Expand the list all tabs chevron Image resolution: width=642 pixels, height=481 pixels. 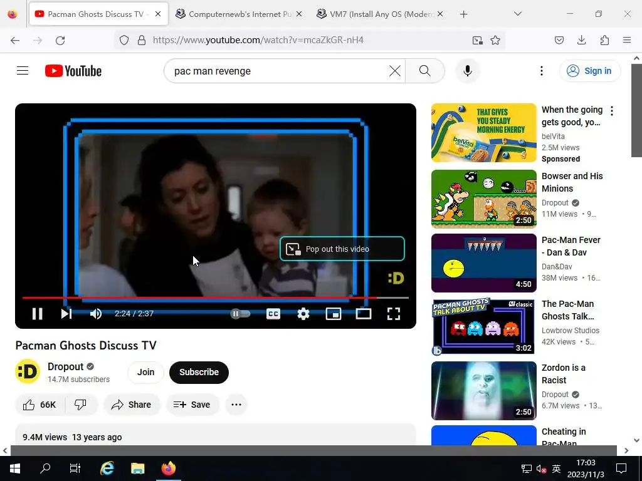pos(517,14)
